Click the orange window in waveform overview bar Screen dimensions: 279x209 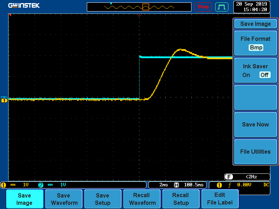coord(146,7)
